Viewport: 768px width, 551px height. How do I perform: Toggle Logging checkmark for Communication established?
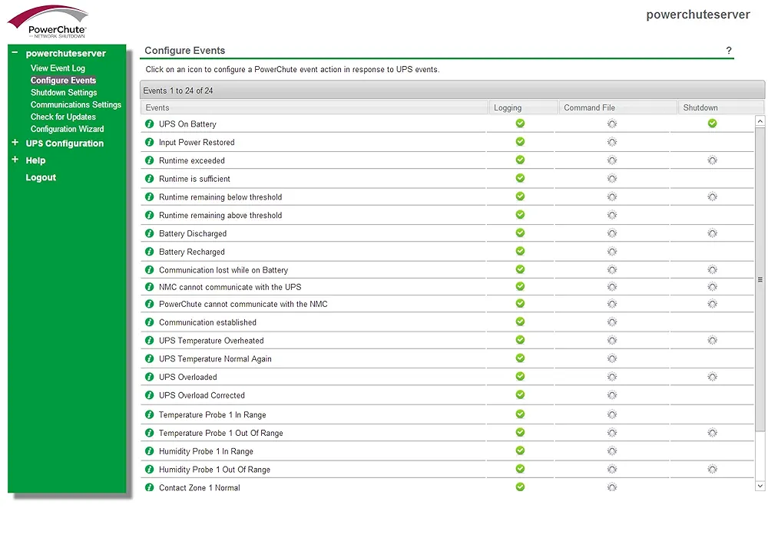[520, 322]
